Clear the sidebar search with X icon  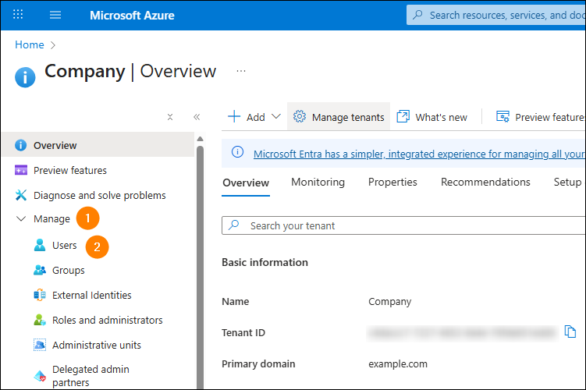pos(170,117)
